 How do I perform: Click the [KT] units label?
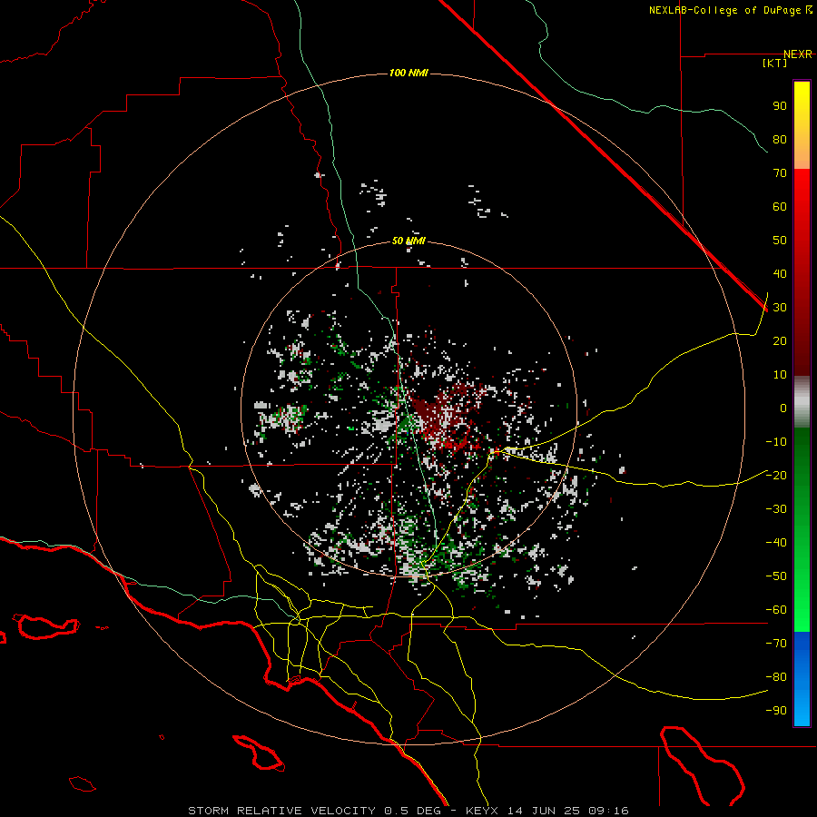775,63
